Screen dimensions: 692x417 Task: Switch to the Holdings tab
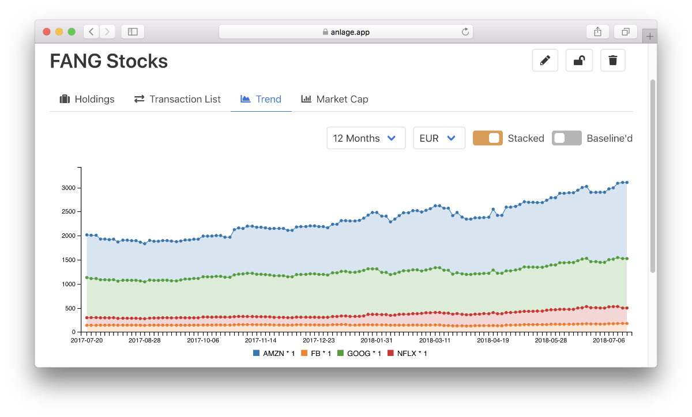(x=87, y=99)
